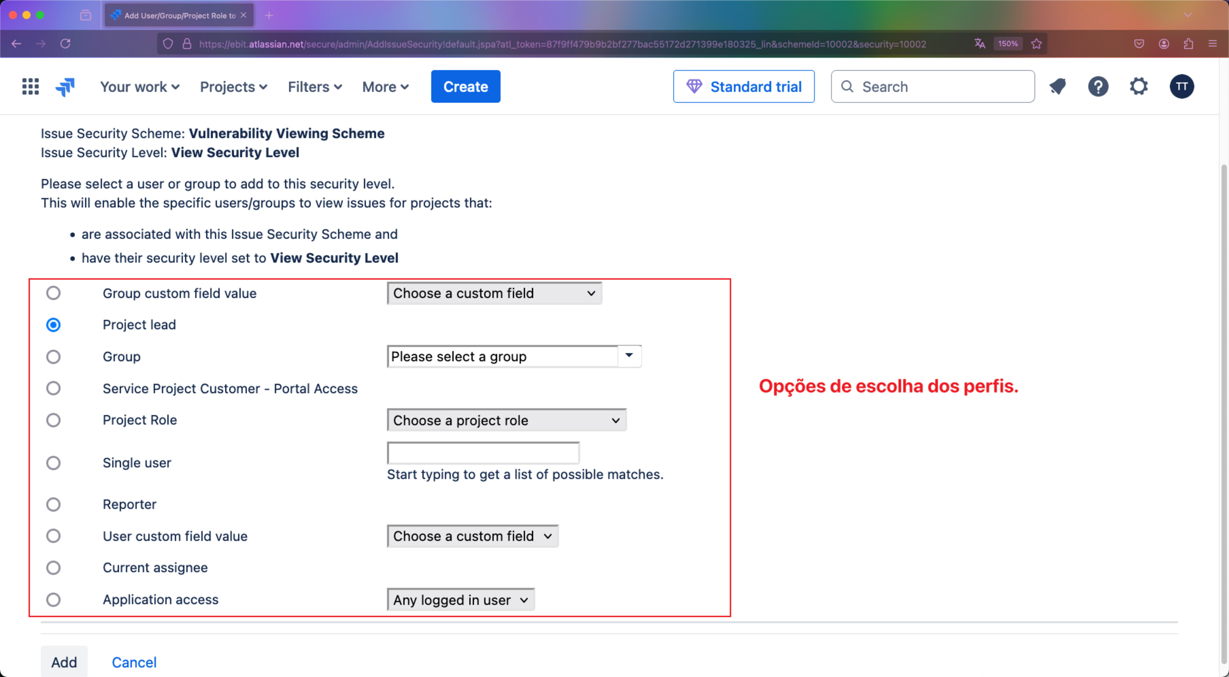
Task: Select the Single user radio option
Action: coord(53,463)
